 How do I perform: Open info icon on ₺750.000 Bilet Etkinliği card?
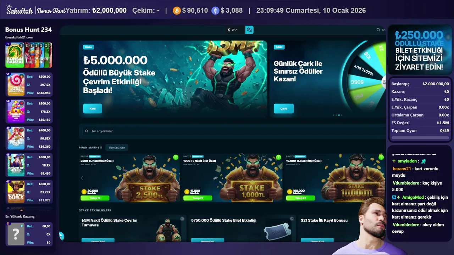[292, 219]
